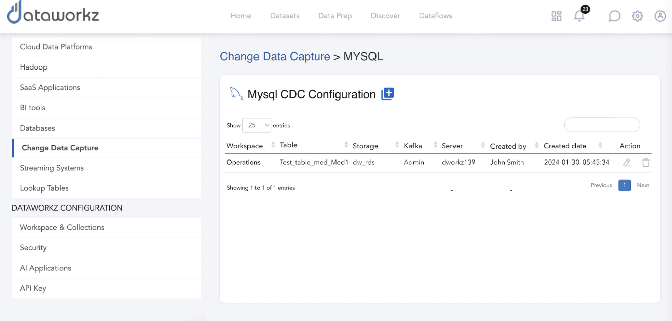Click the Dataworkz logo
Viewport: 672px width, 321px height.
pyautogui.click(x=53, y=13)
